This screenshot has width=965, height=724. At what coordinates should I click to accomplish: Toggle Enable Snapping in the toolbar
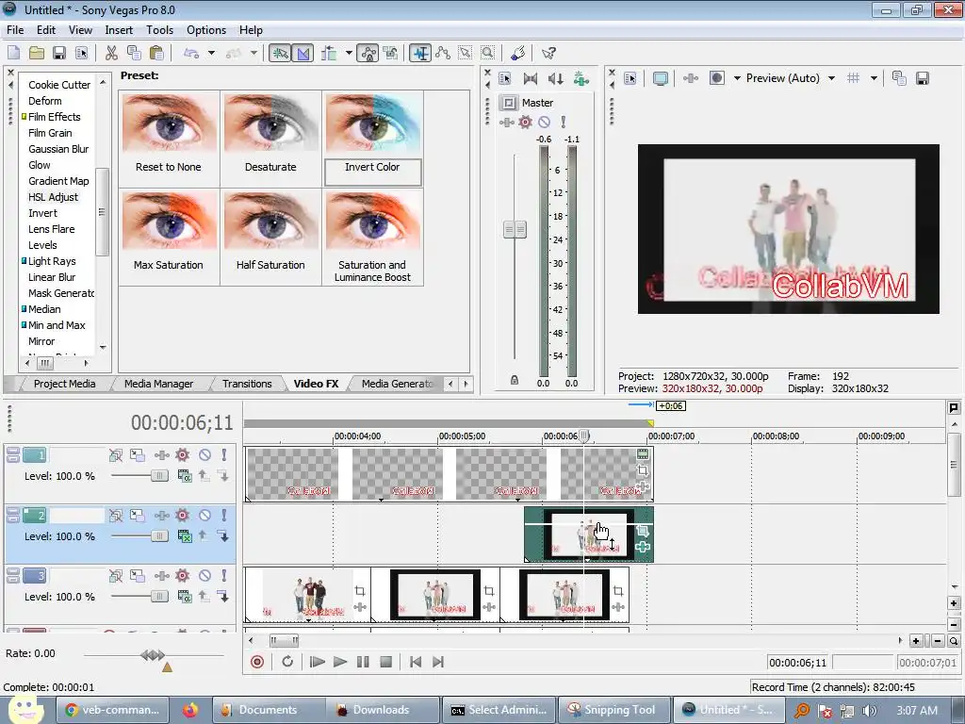tap(280, 53)
